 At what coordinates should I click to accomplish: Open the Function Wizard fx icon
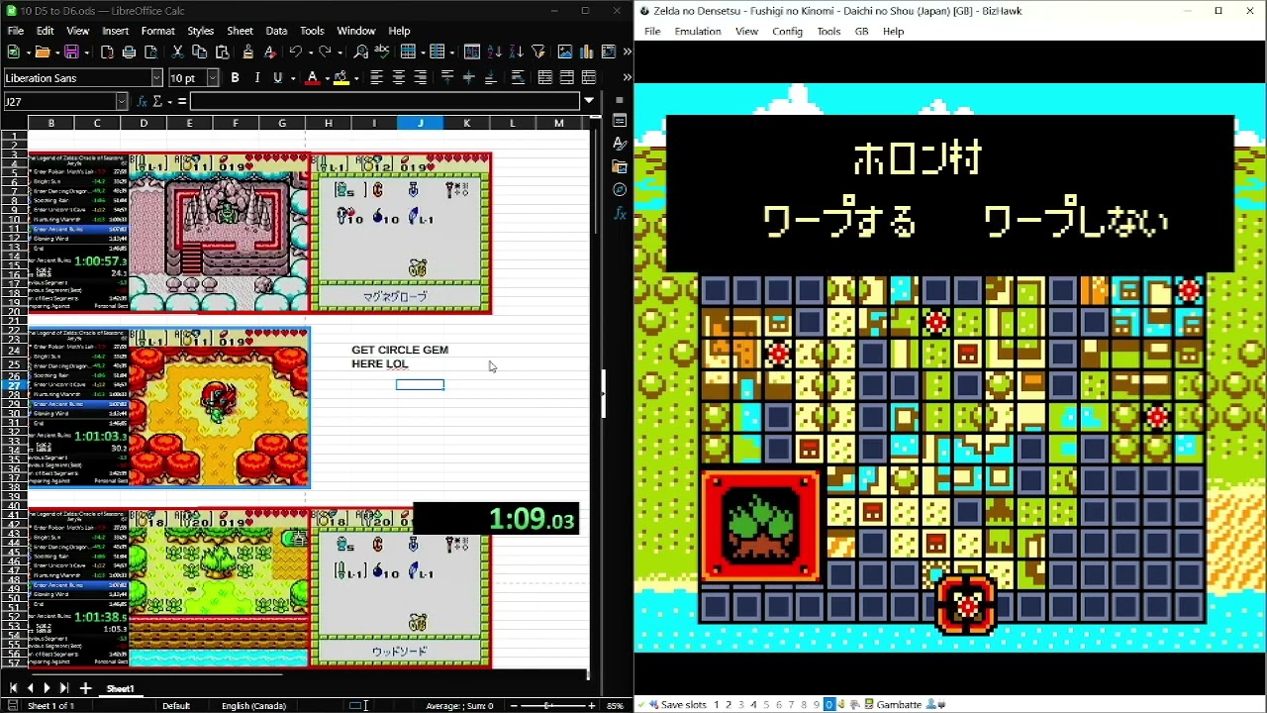(143, 101)
